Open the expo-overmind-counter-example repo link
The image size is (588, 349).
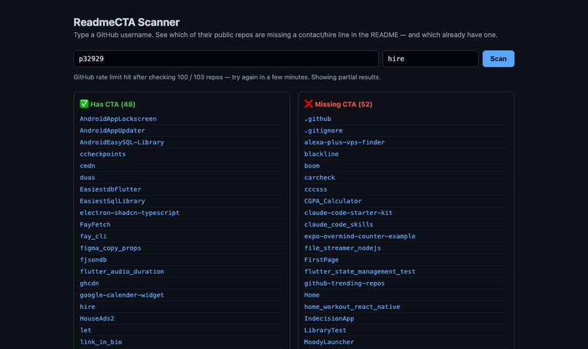pos(360,236)
